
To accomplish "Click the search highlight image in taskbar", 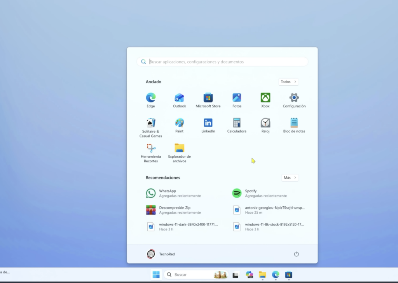I will pyautogui.click(x=220, y=274).
